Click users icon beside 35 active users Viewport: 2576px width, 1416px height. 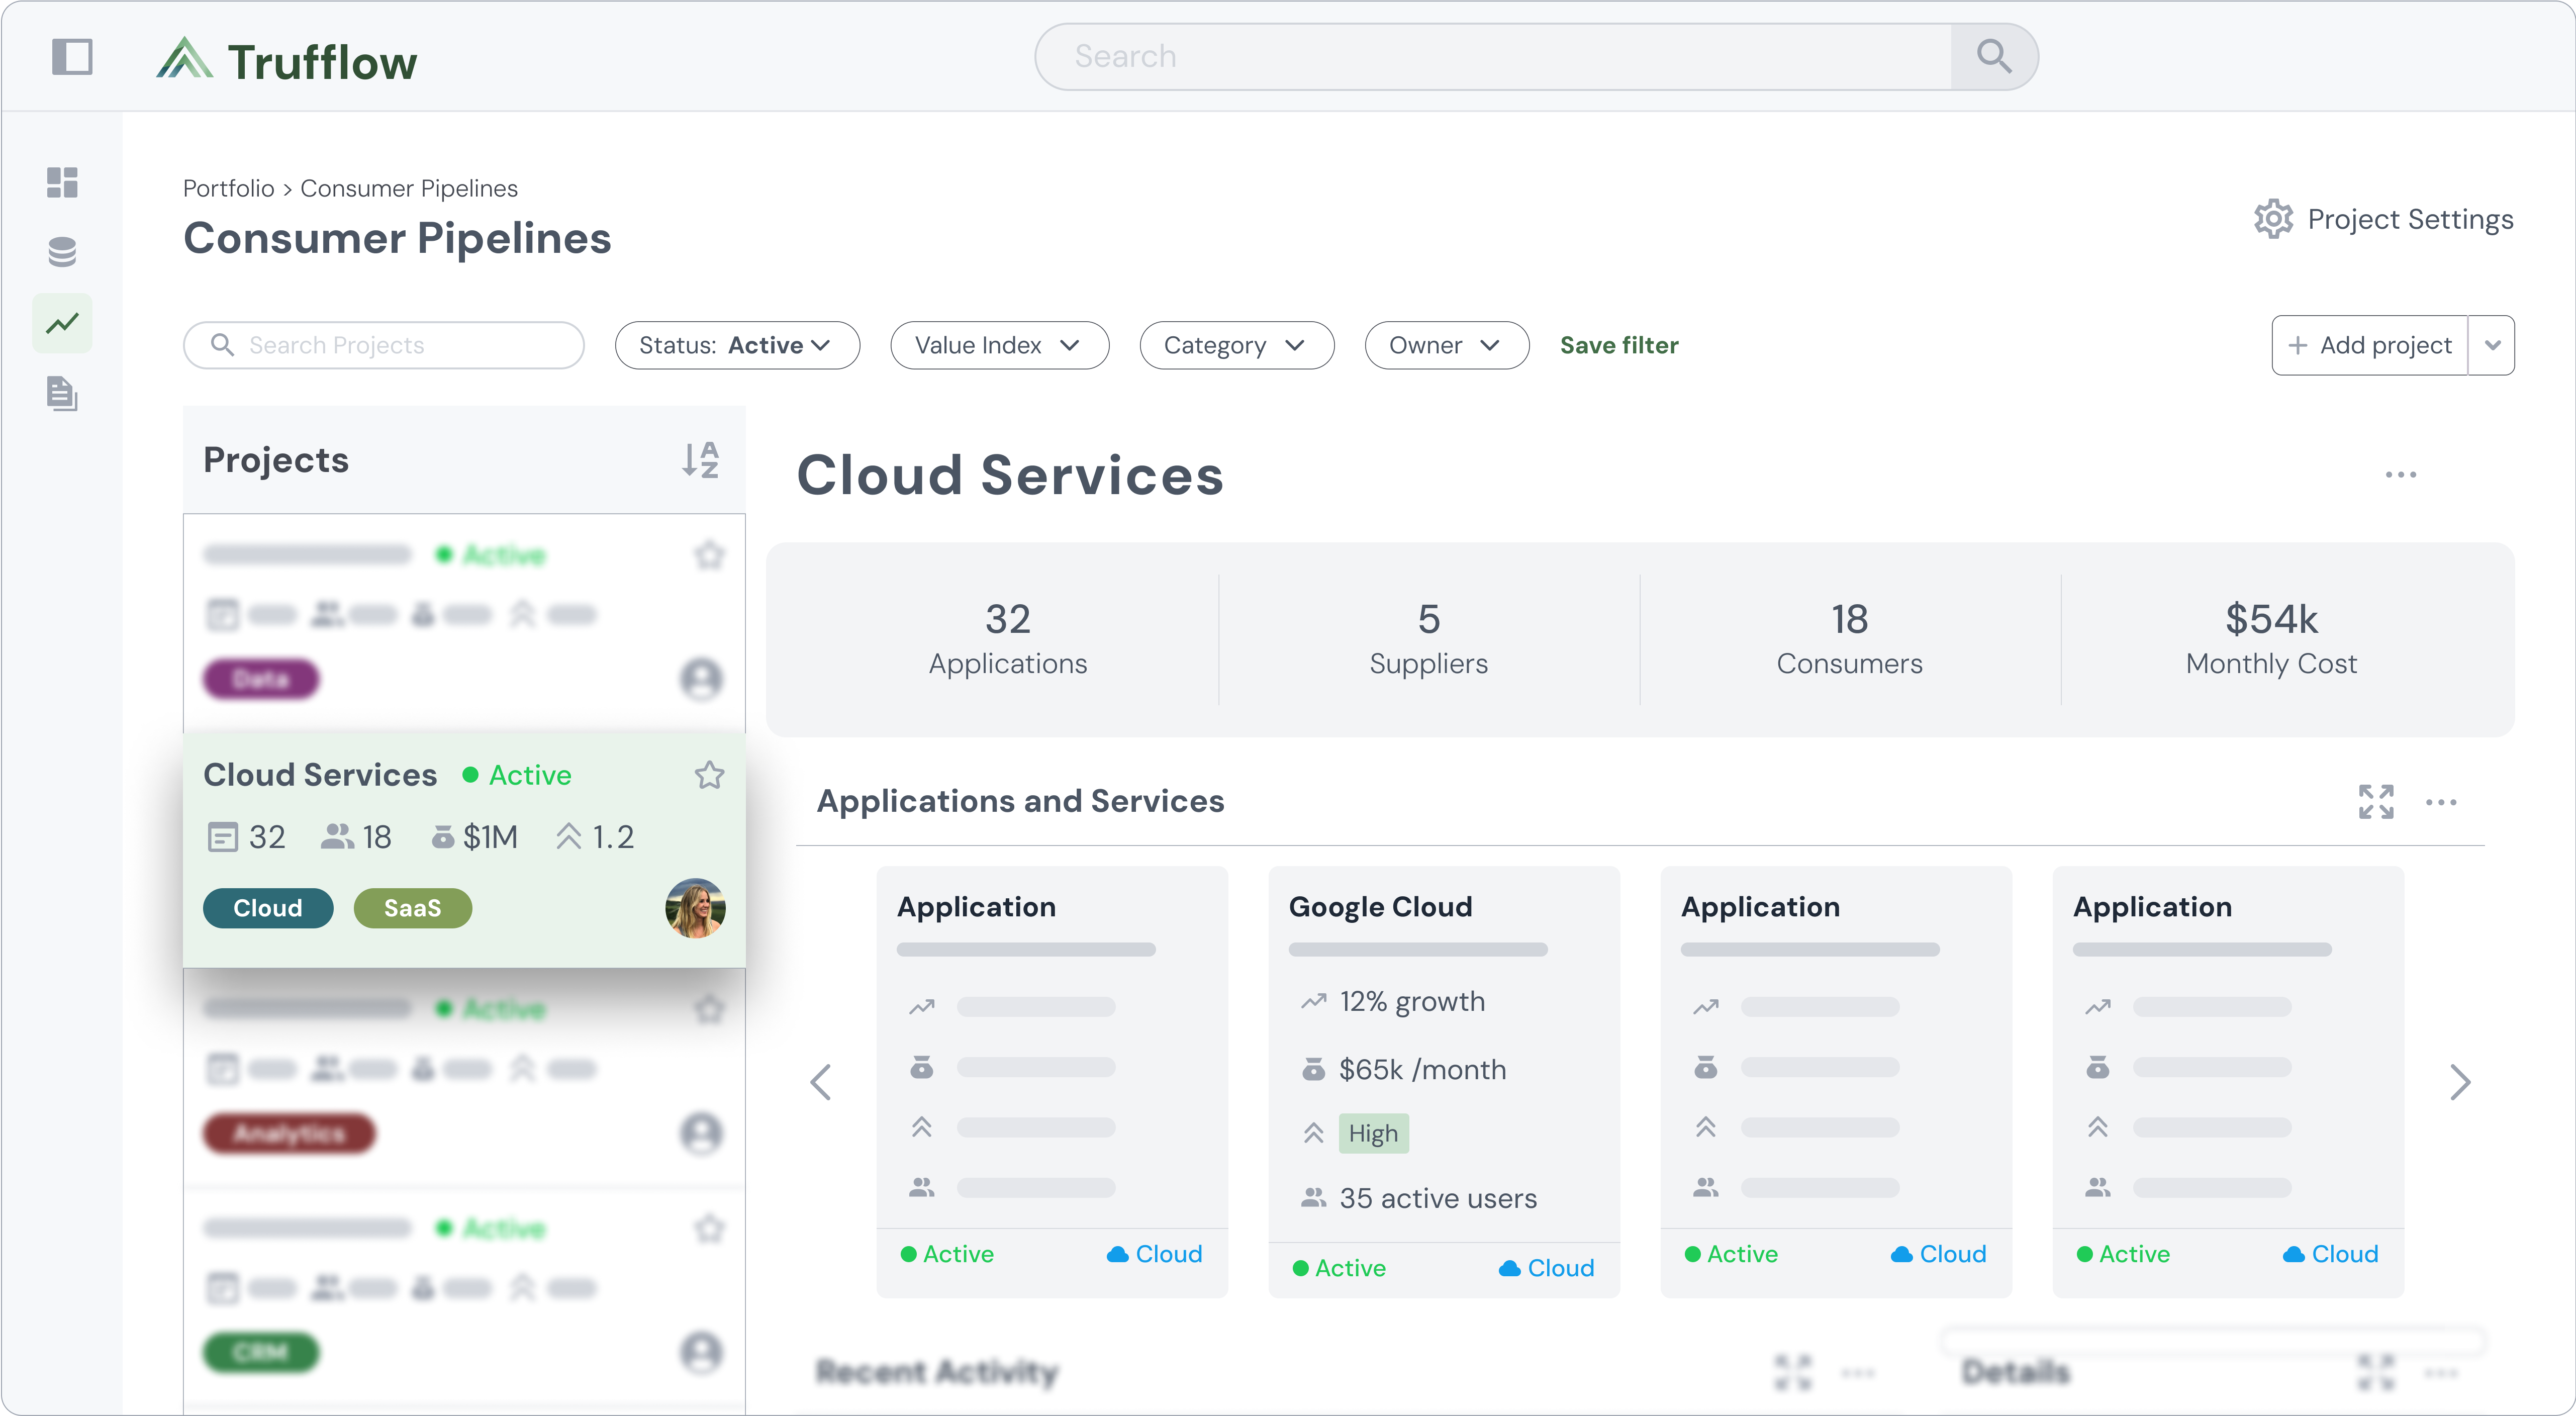pyautogui.click(x=1313, y=1197)
